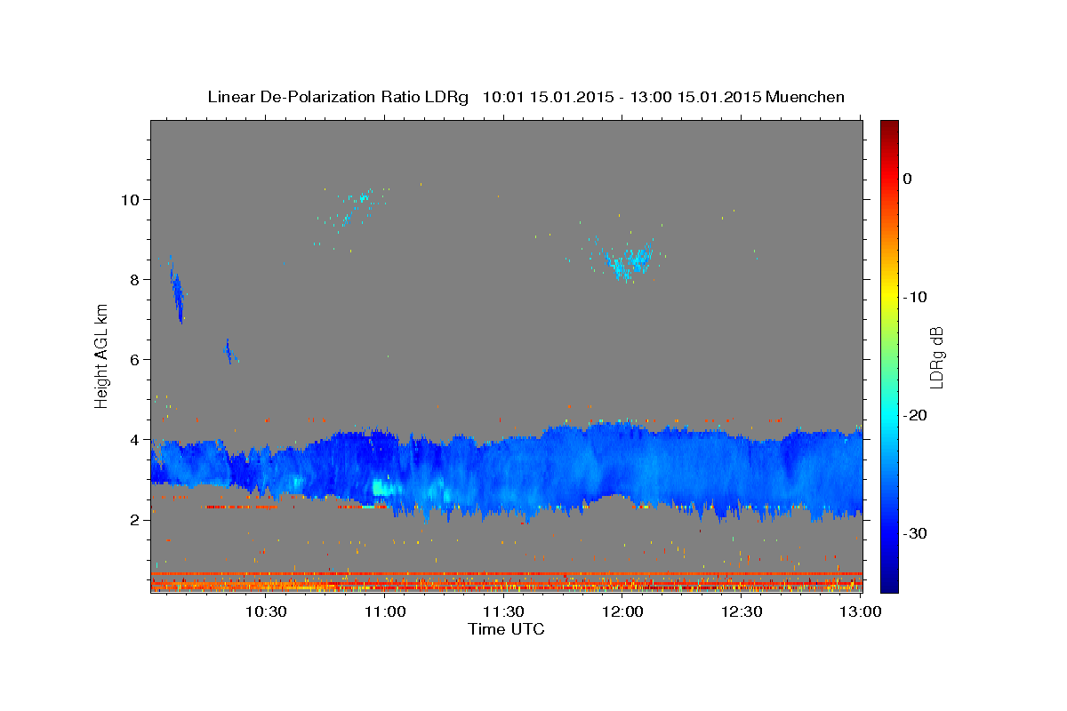Click the colorbar tick label -20
1067x711 pixels.
click(916, 415)
